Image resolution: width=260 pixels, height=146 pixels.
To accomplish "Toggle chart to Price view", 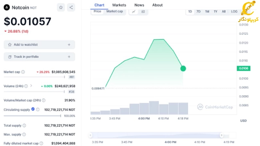I will [x=97, y=12].
